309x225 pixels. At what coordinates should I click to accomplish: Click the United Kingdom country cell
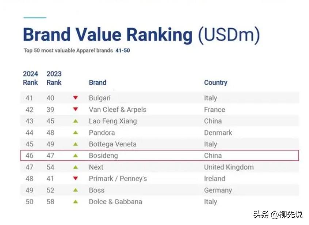pos(229,167)
